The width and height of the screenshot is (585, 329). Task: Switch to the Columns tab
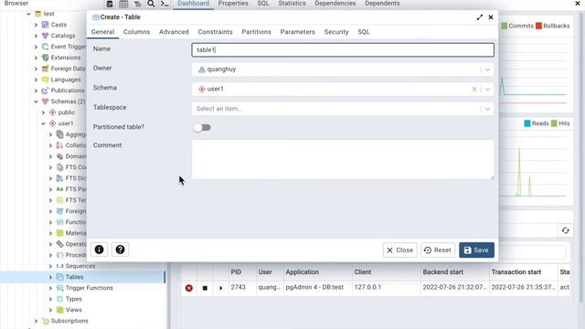click(x=136, y=32)
